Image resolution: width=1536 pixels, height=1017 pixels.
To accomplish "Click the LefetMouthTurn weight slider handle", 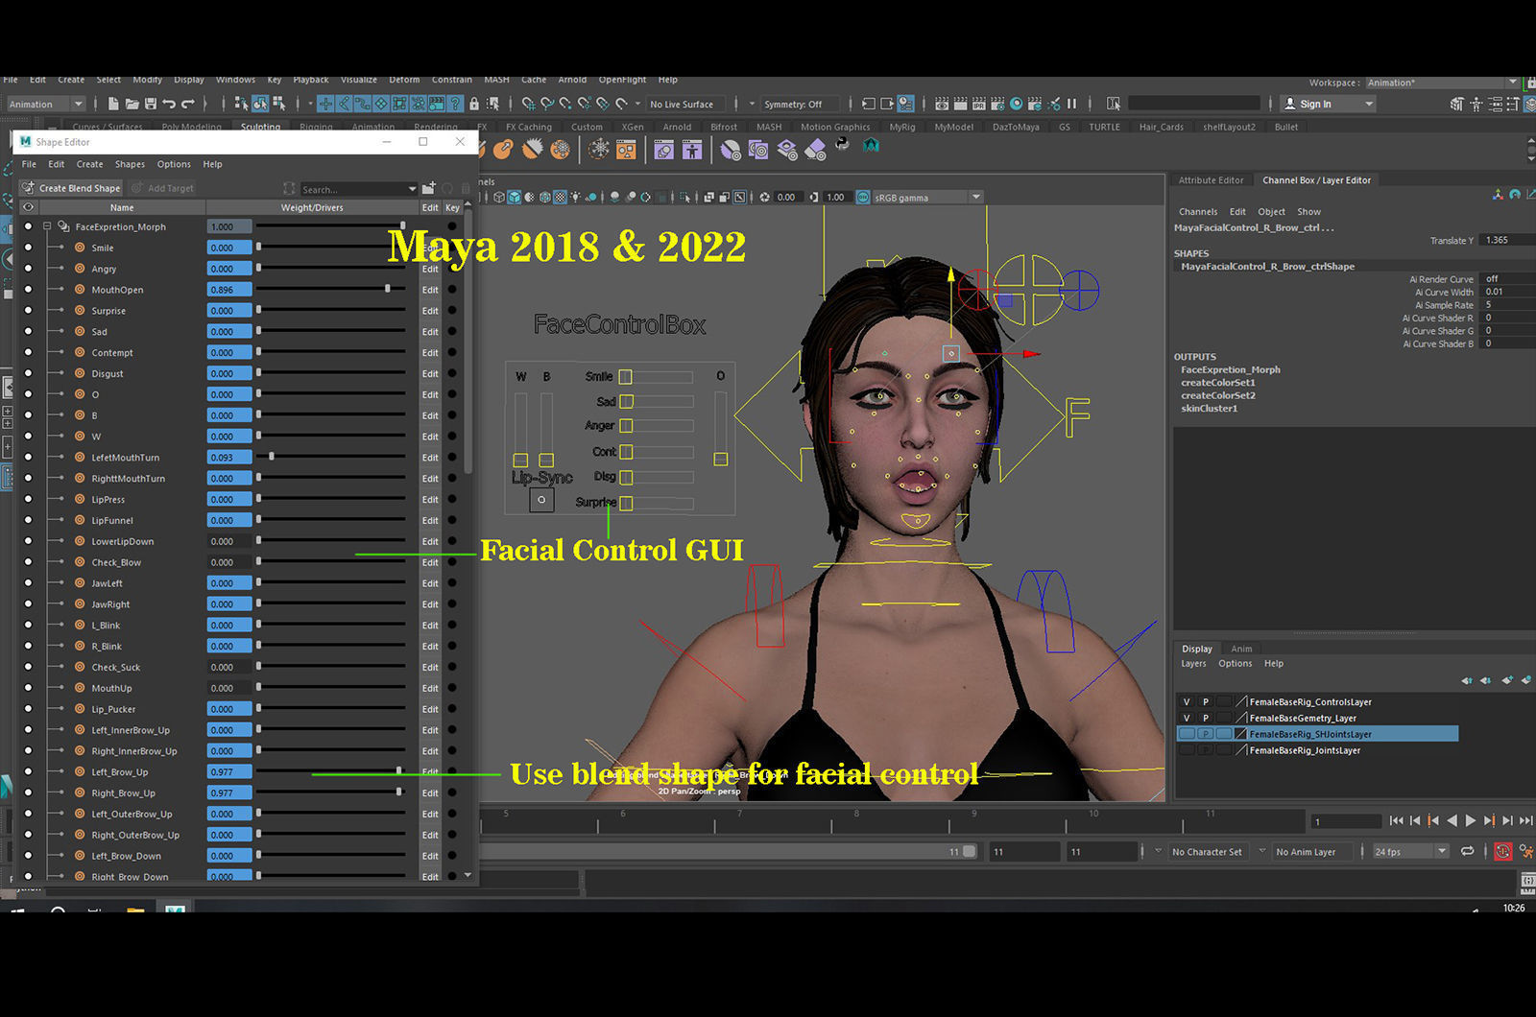I will click(272, 457).
